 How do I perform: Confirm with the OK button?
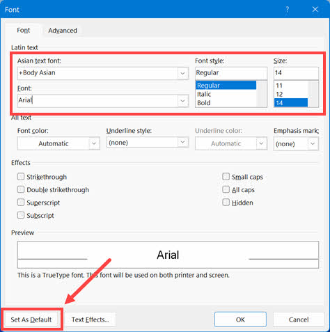[x=240, y=319]
